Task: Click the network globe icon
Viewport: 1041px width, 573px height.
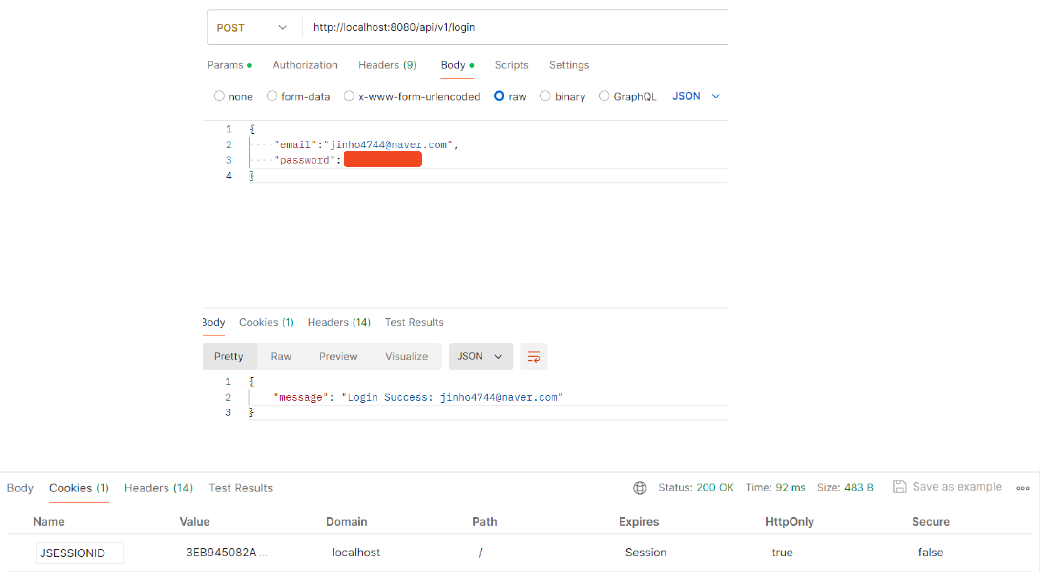Action: pyautogui.click(x=640, y=488)
